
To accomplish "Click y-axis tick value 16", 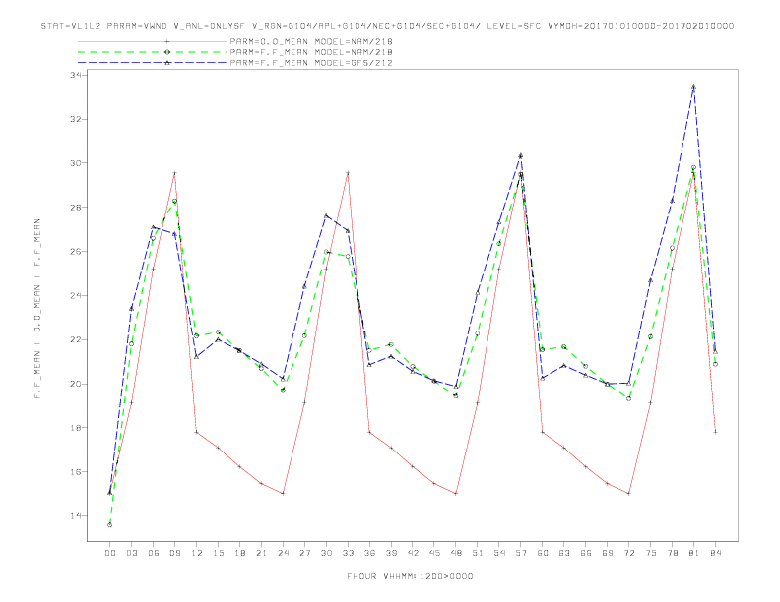I will click(78, 472).
